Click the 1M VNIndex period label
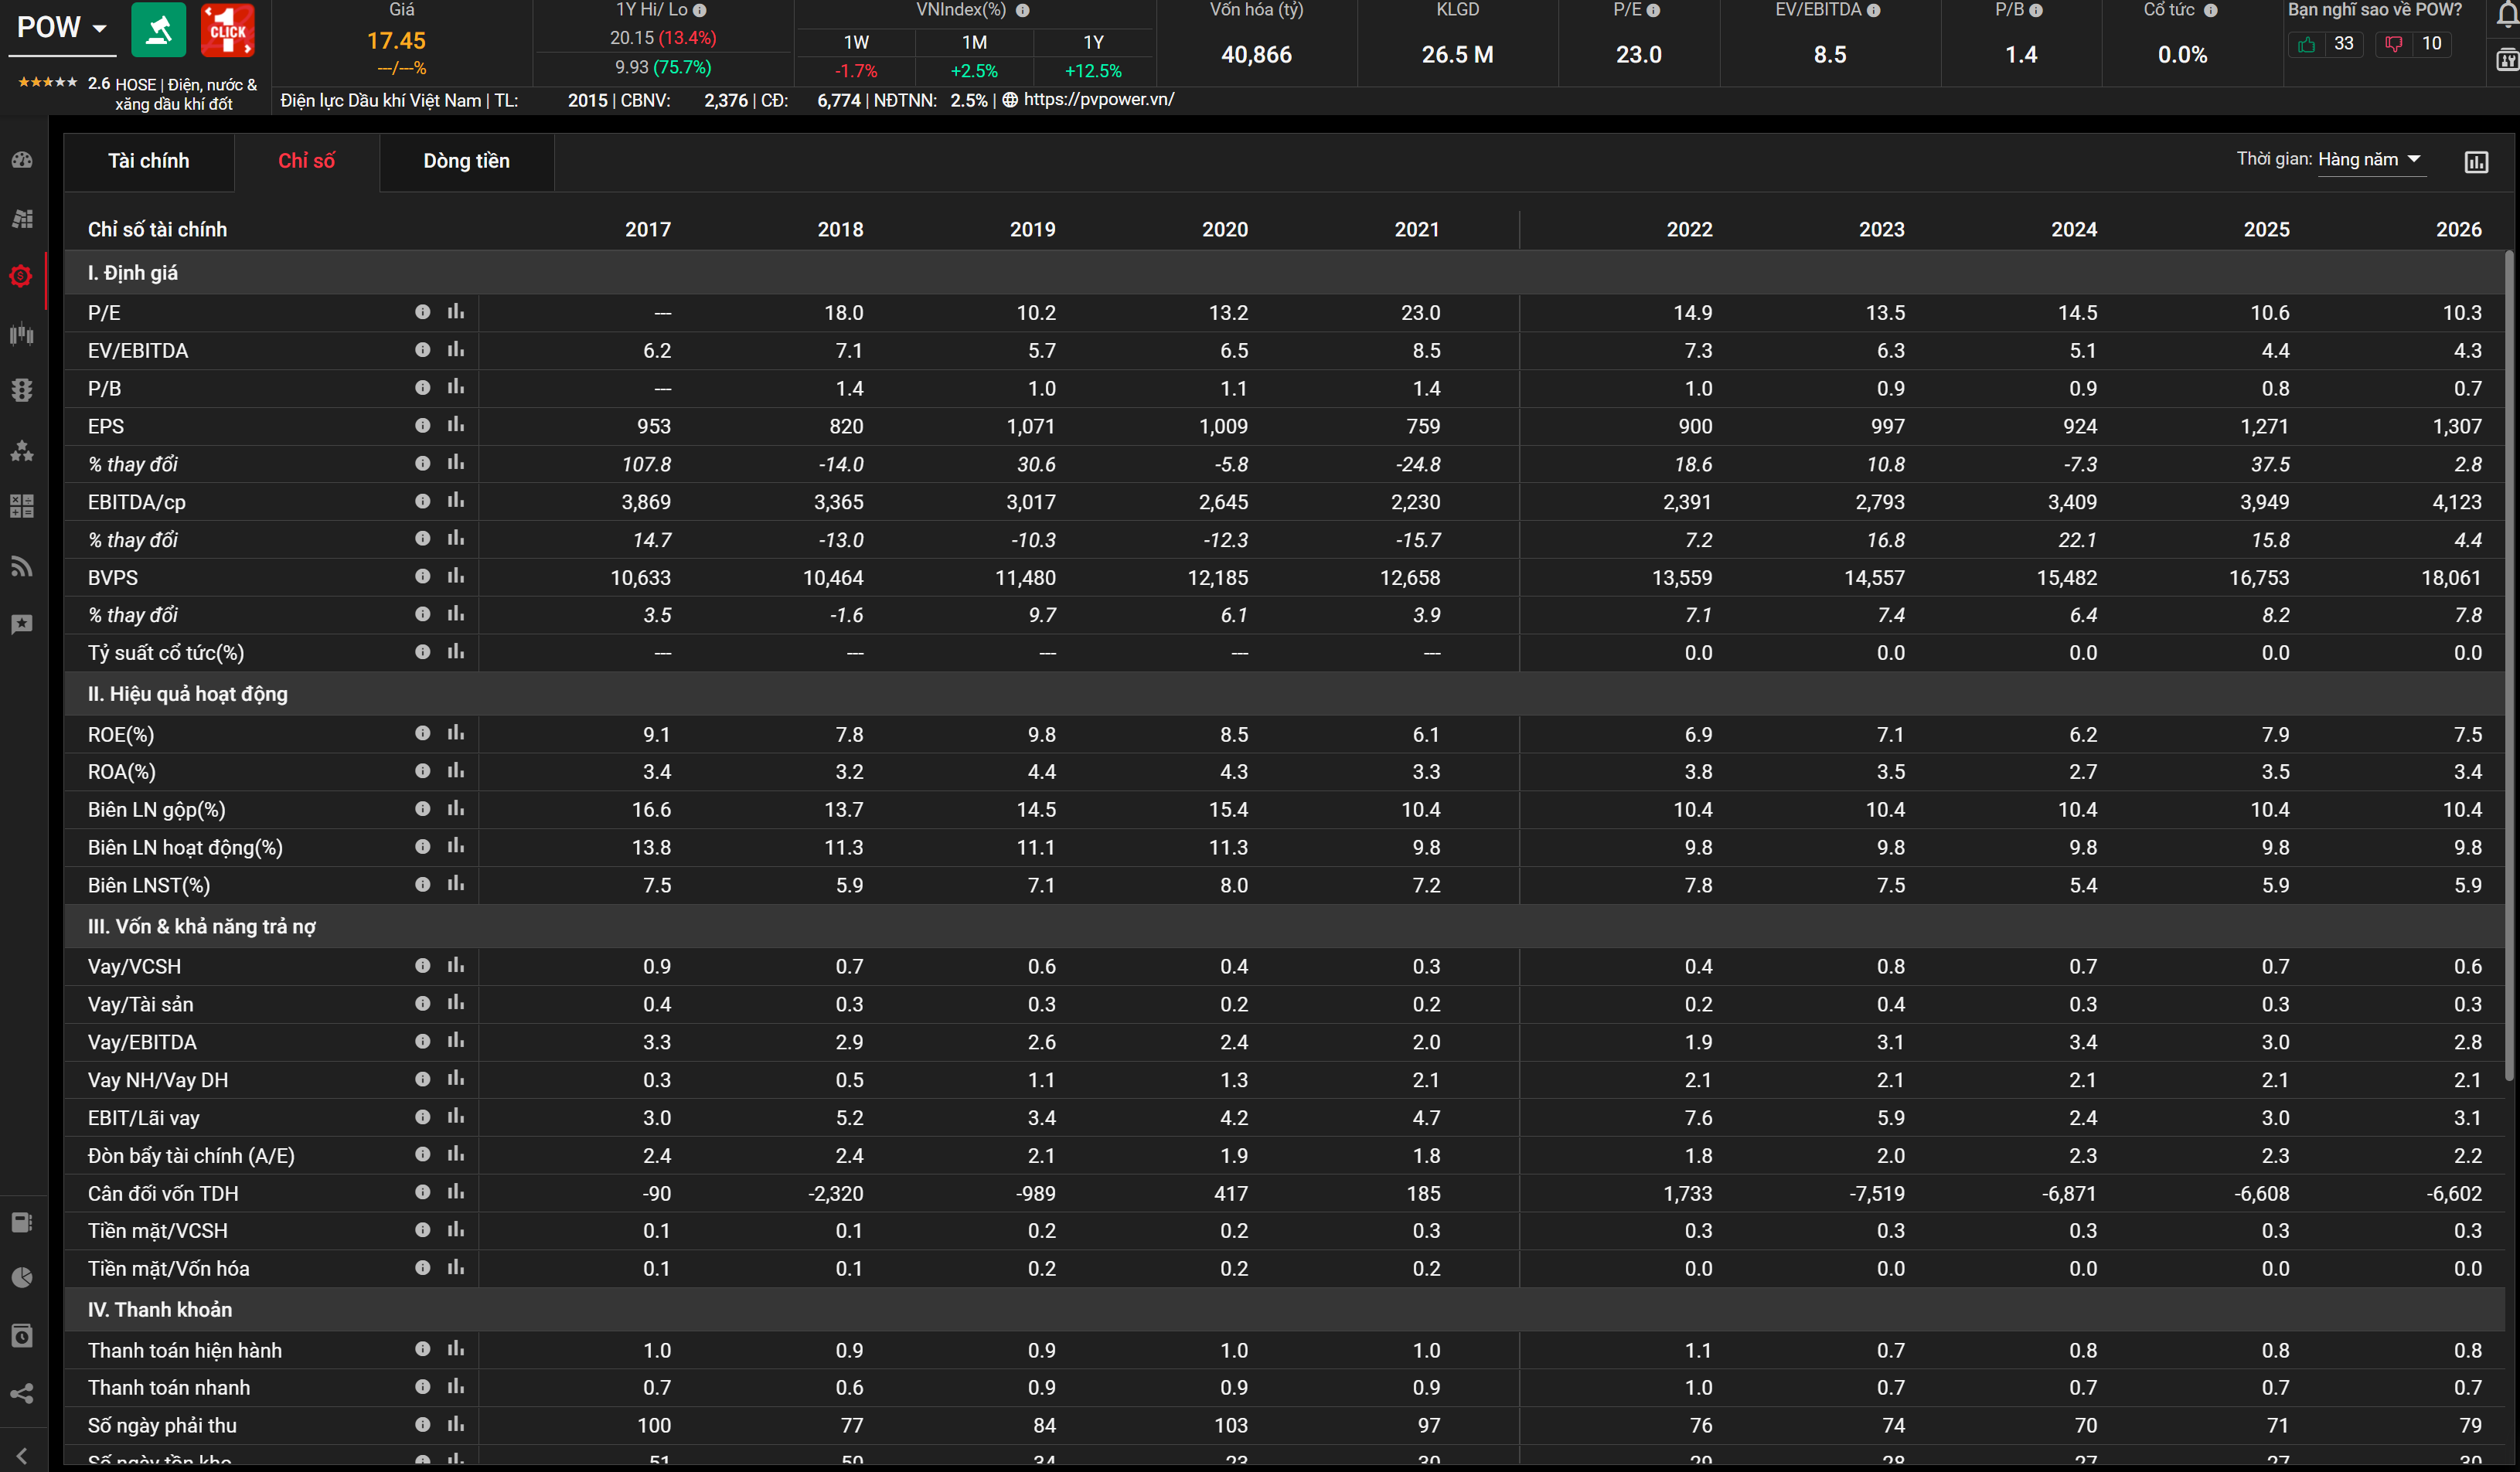The width and height of the screenshot is (2520, 1472). (974, 43)
